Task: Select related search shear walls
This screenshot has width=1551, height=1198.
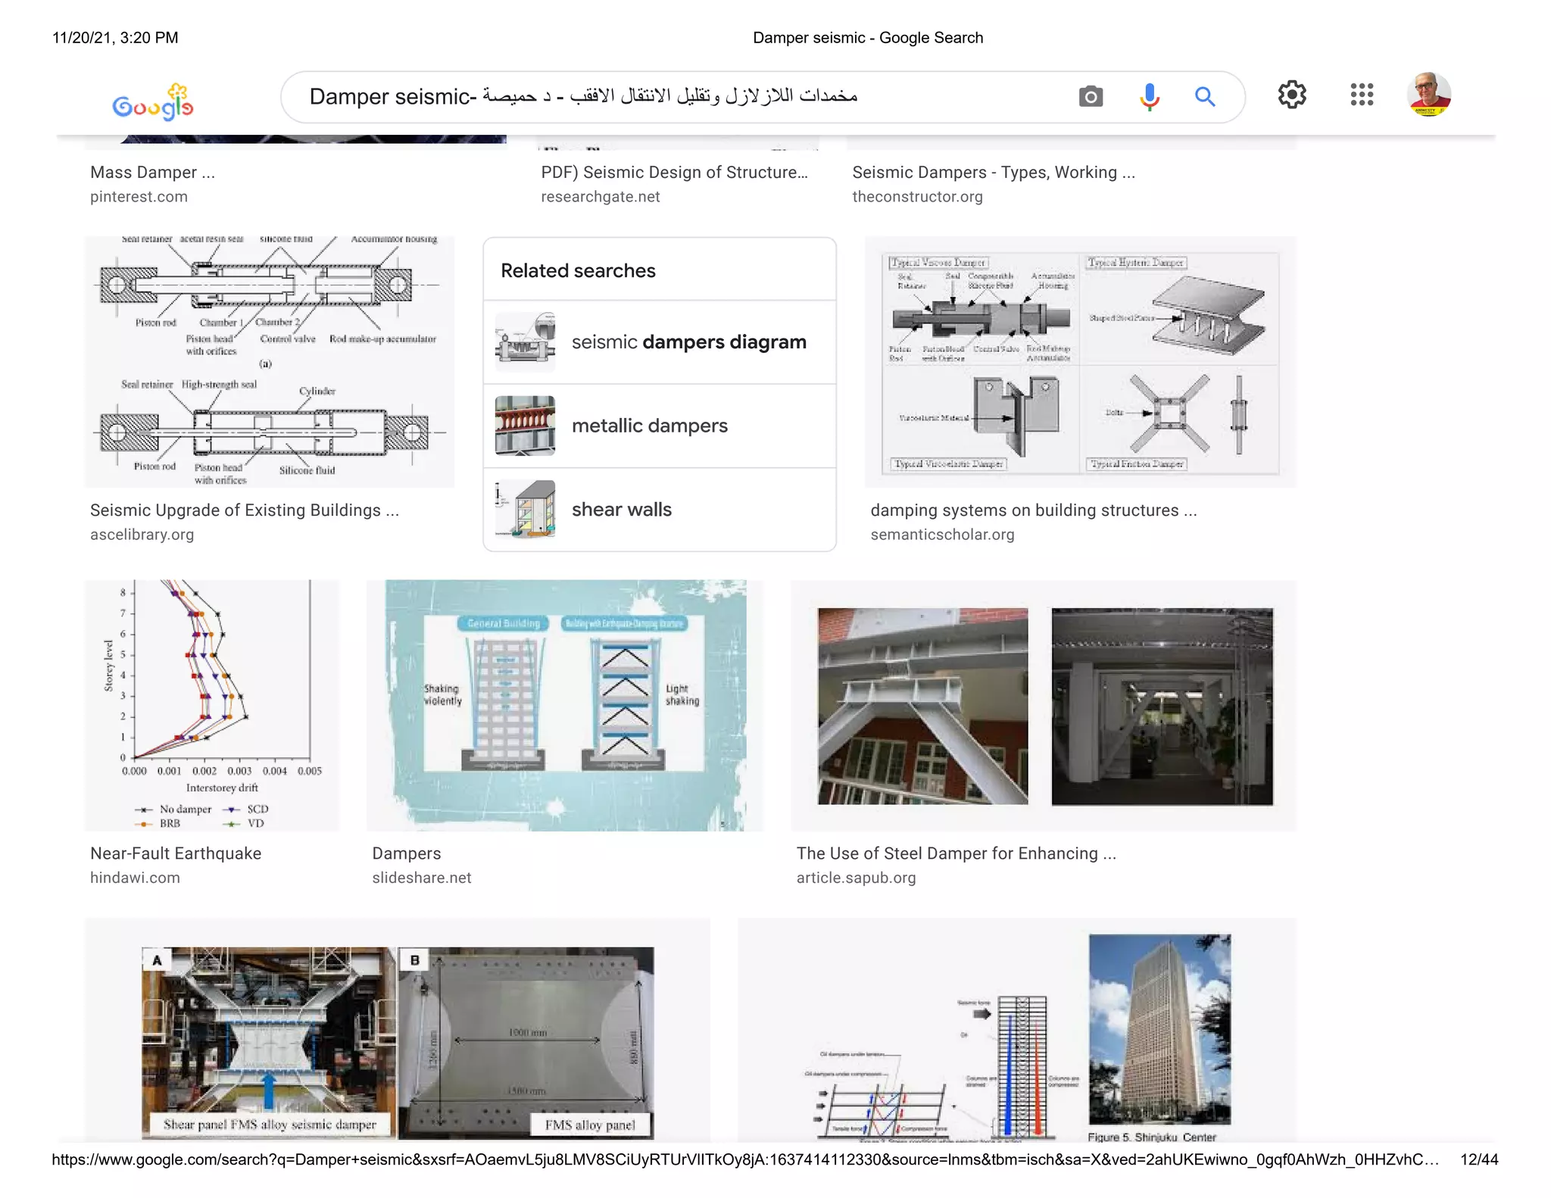Action: pos(621,510)
